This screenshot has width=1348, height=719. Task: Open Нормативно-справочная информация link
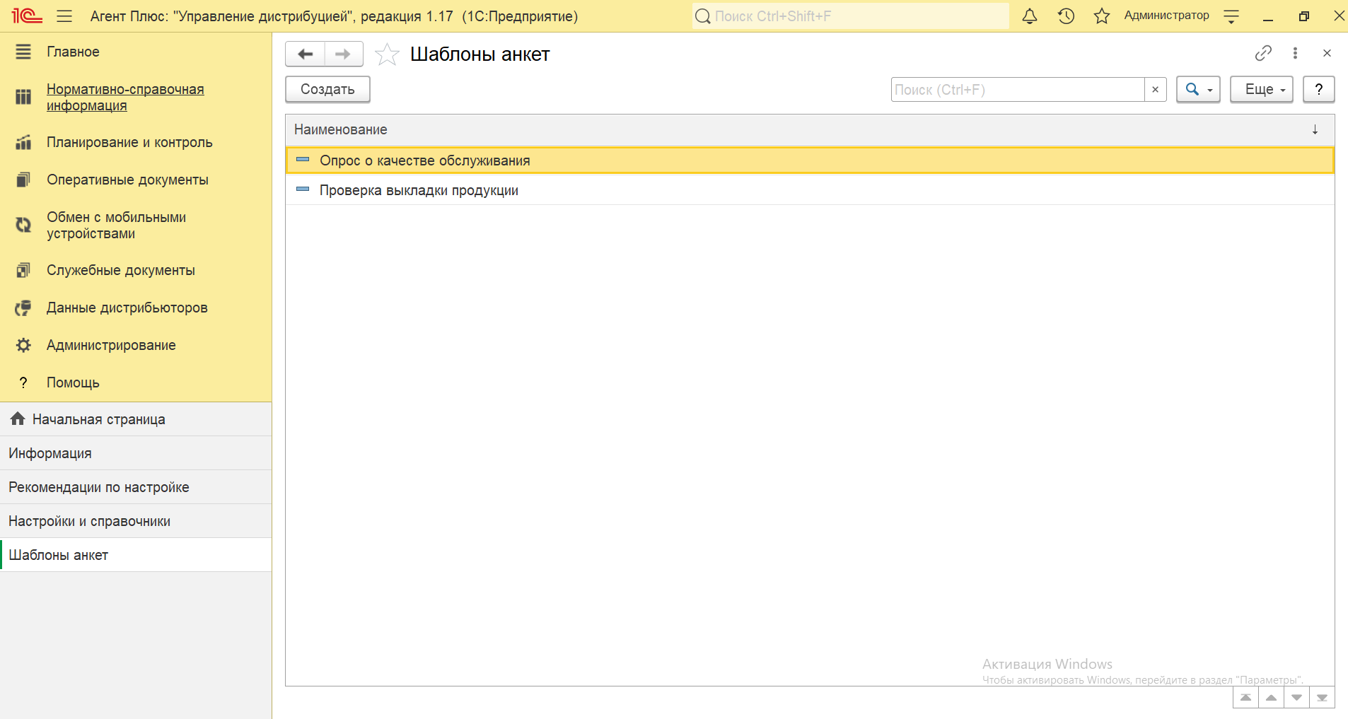pyautogui.click(x=125, y=98)
